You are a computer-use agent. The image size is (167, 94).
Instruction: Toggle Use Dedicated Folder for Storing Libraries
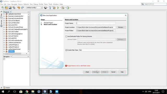66,37
